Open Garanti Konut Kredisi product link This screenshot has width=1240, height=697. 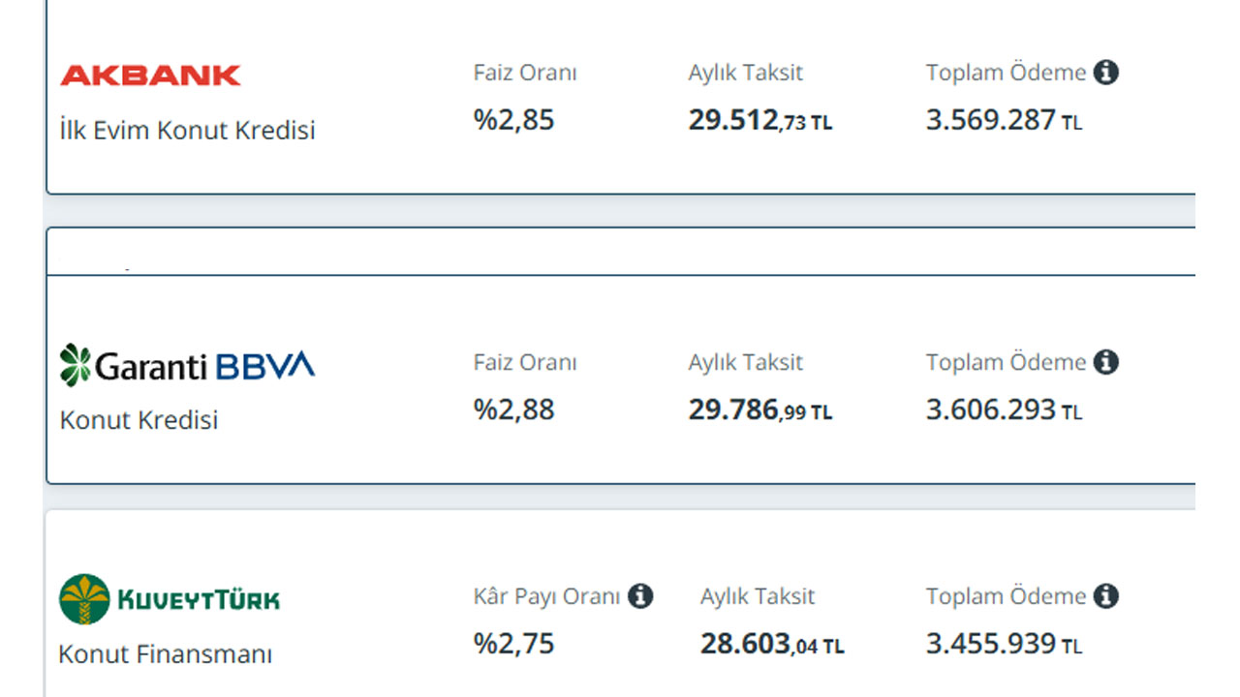(x=139, y=420)
